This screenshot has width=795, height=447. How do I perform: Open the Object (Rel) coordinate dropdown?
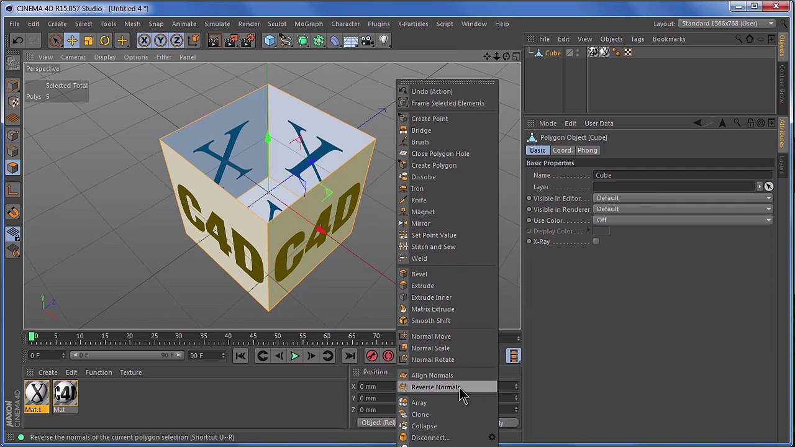coord(378,423)
